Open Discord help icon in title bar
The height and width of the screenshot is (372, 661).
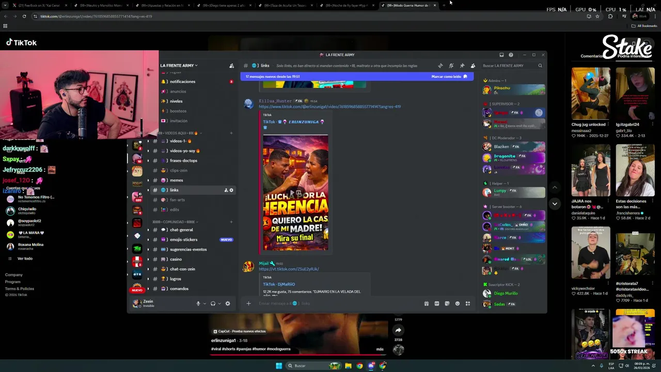pos(511,55)
